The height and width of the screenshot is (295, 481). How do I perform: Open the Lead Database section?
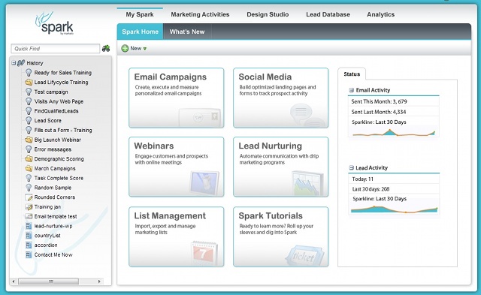tap(328, 14)
